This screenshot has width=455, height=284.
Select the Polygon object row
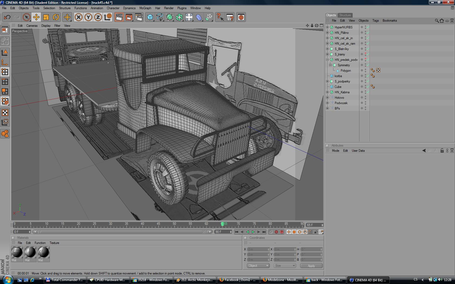[346, 70]
